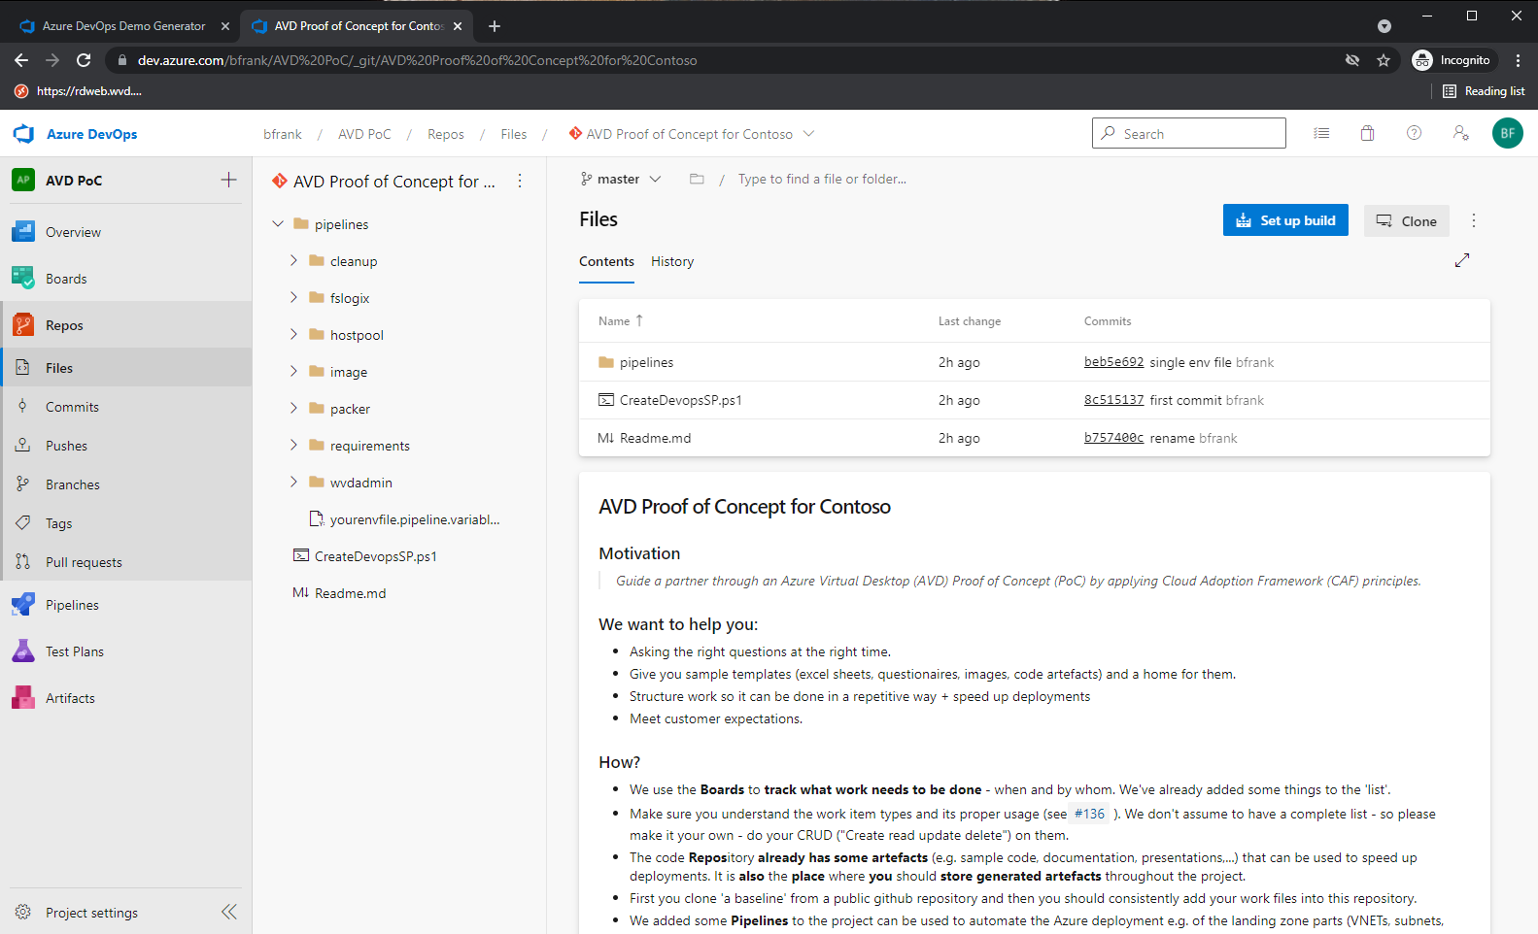Viewport: 1538px width, 934px height.
Task: Expand the cleanup folder
Action: pyautogui.click(x=293, y=260)
